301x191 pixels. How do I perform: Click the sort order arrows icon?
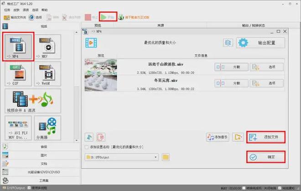[x=89, y=137]
